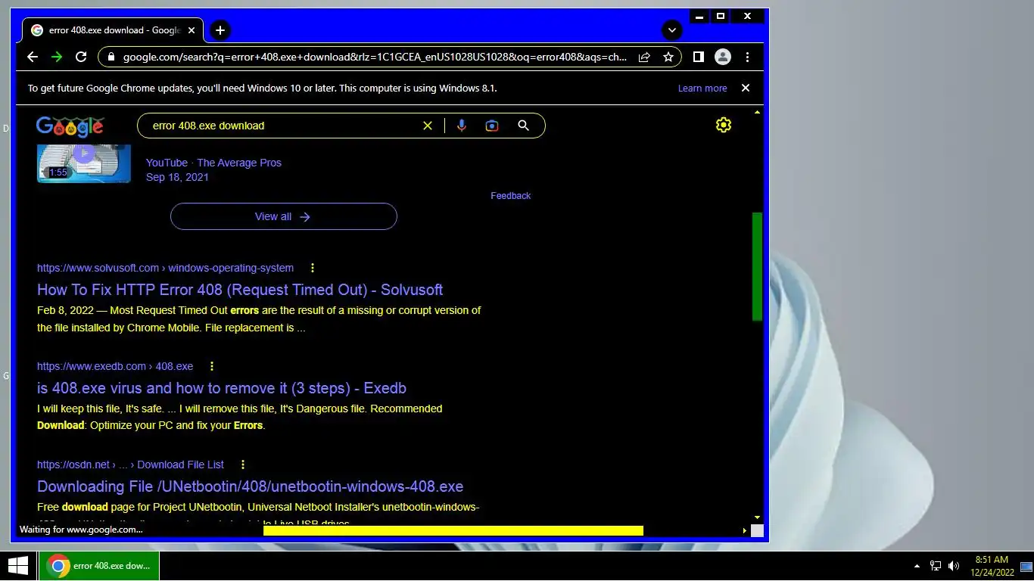Click the scroll up arrow of the page
The width and height of the screenshot is (1034, 581).
point(757,113)
